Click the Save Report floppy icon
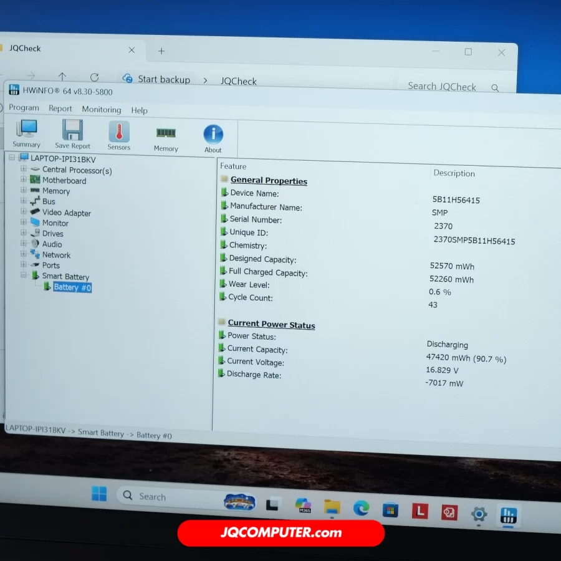 point(72,133)
